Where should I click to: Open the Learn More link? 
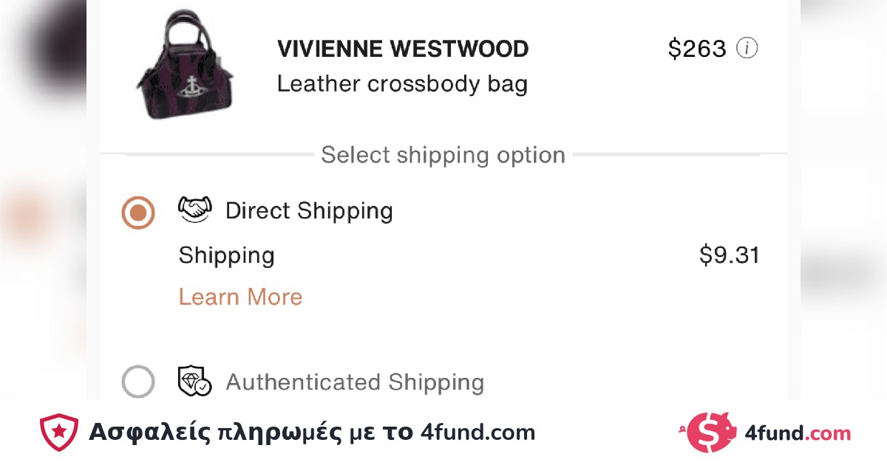pos(240,297)
